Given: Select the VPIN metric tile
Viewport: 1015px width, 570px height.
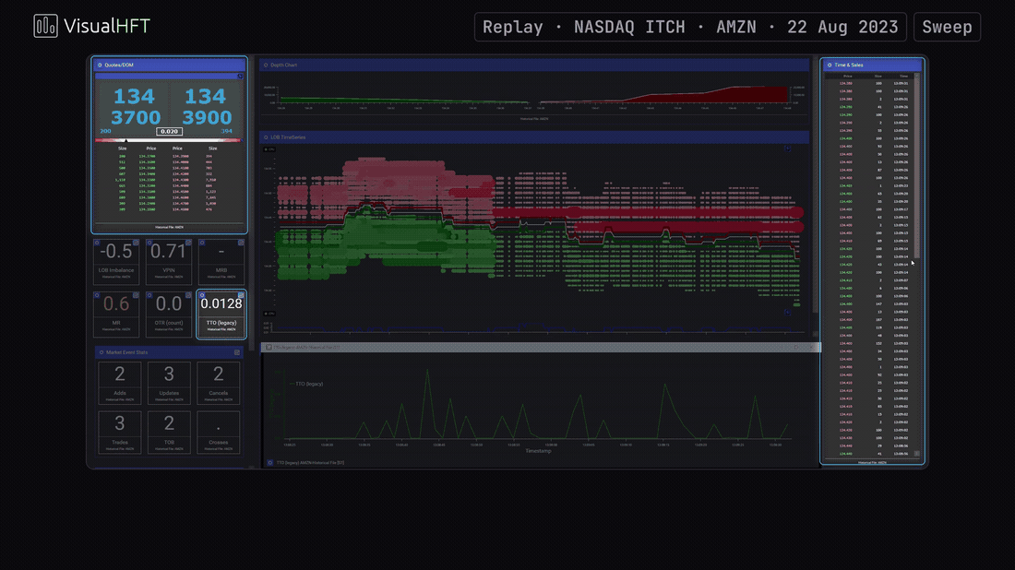Looking at the screenshot, I should coord(169,261).
